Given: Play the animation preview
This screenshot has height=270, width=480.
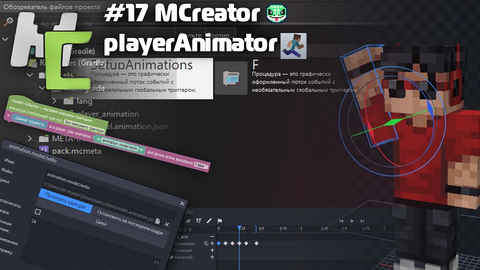Looking at the screenshot, I should (x=352, y=221).
